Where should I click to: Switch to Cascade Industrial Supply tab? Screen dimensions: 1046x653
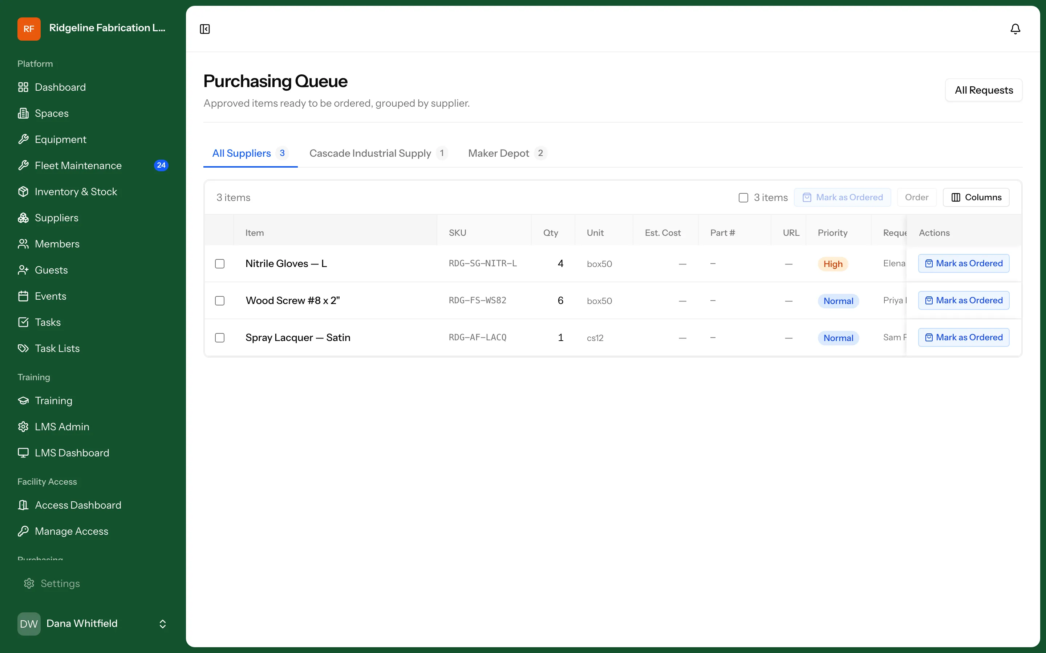coord(378,153)
